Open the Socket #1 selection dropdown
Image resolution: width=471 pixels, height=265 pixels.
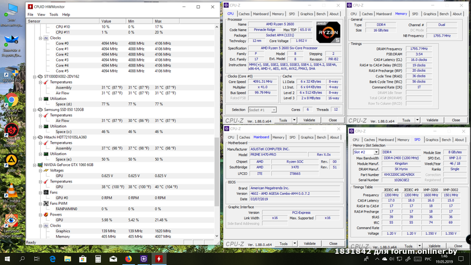(x=274, y=110)
